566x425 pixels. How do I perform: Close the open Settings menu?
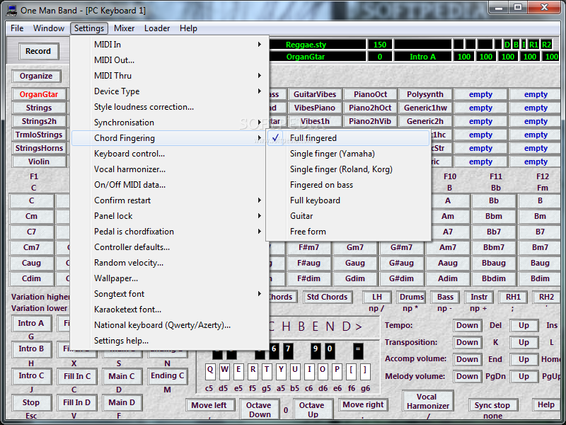point(89,28)
